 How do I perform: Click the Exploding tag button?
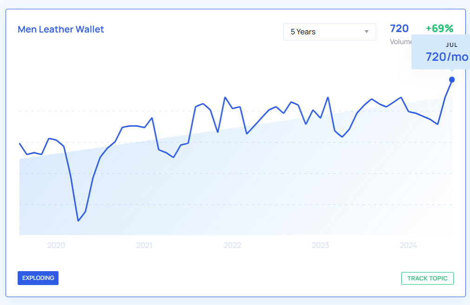pyautogui.click(x=38, y=278)
